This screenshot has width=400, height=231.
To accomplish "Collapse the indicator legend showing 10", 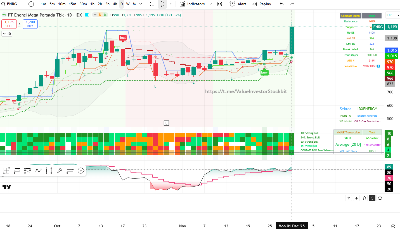I will 6,34.
